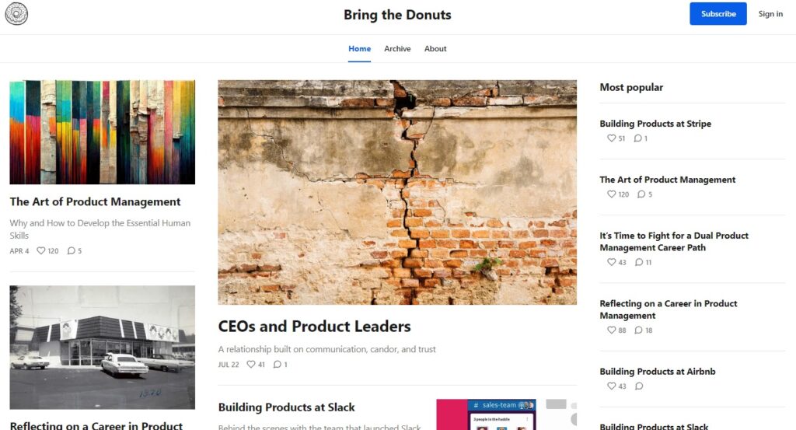Open comments on The Art of Product Management post
796x430 pixels.
click(x=72, y=251)
